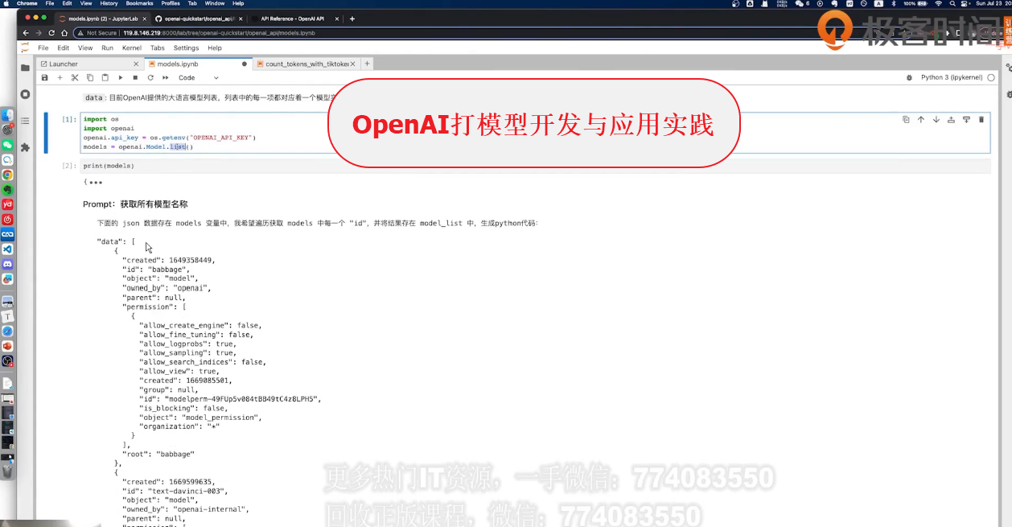Open the JupyterLab Tabs menu
The image size is (1012, 527).
pos(158,48)
